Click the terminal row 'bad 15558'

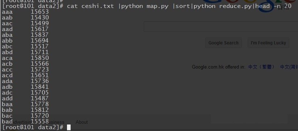pos(25,122)
